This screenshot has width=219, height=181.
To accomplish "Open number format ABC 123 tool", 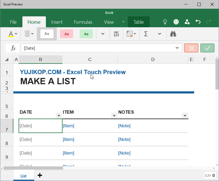I will (116, 34).
